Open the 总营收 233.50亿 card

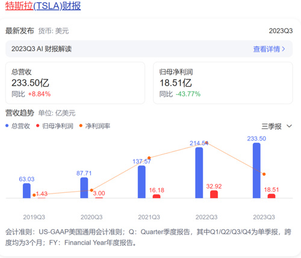[75, 83]
